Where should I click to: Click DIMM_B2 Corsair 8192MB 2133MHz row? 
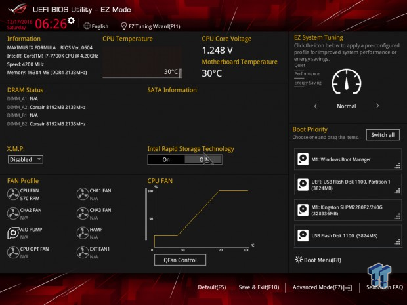(x=46, y=124)
